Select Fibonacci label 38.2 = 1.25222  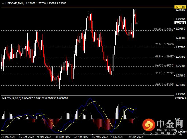(x=164, y=73)
